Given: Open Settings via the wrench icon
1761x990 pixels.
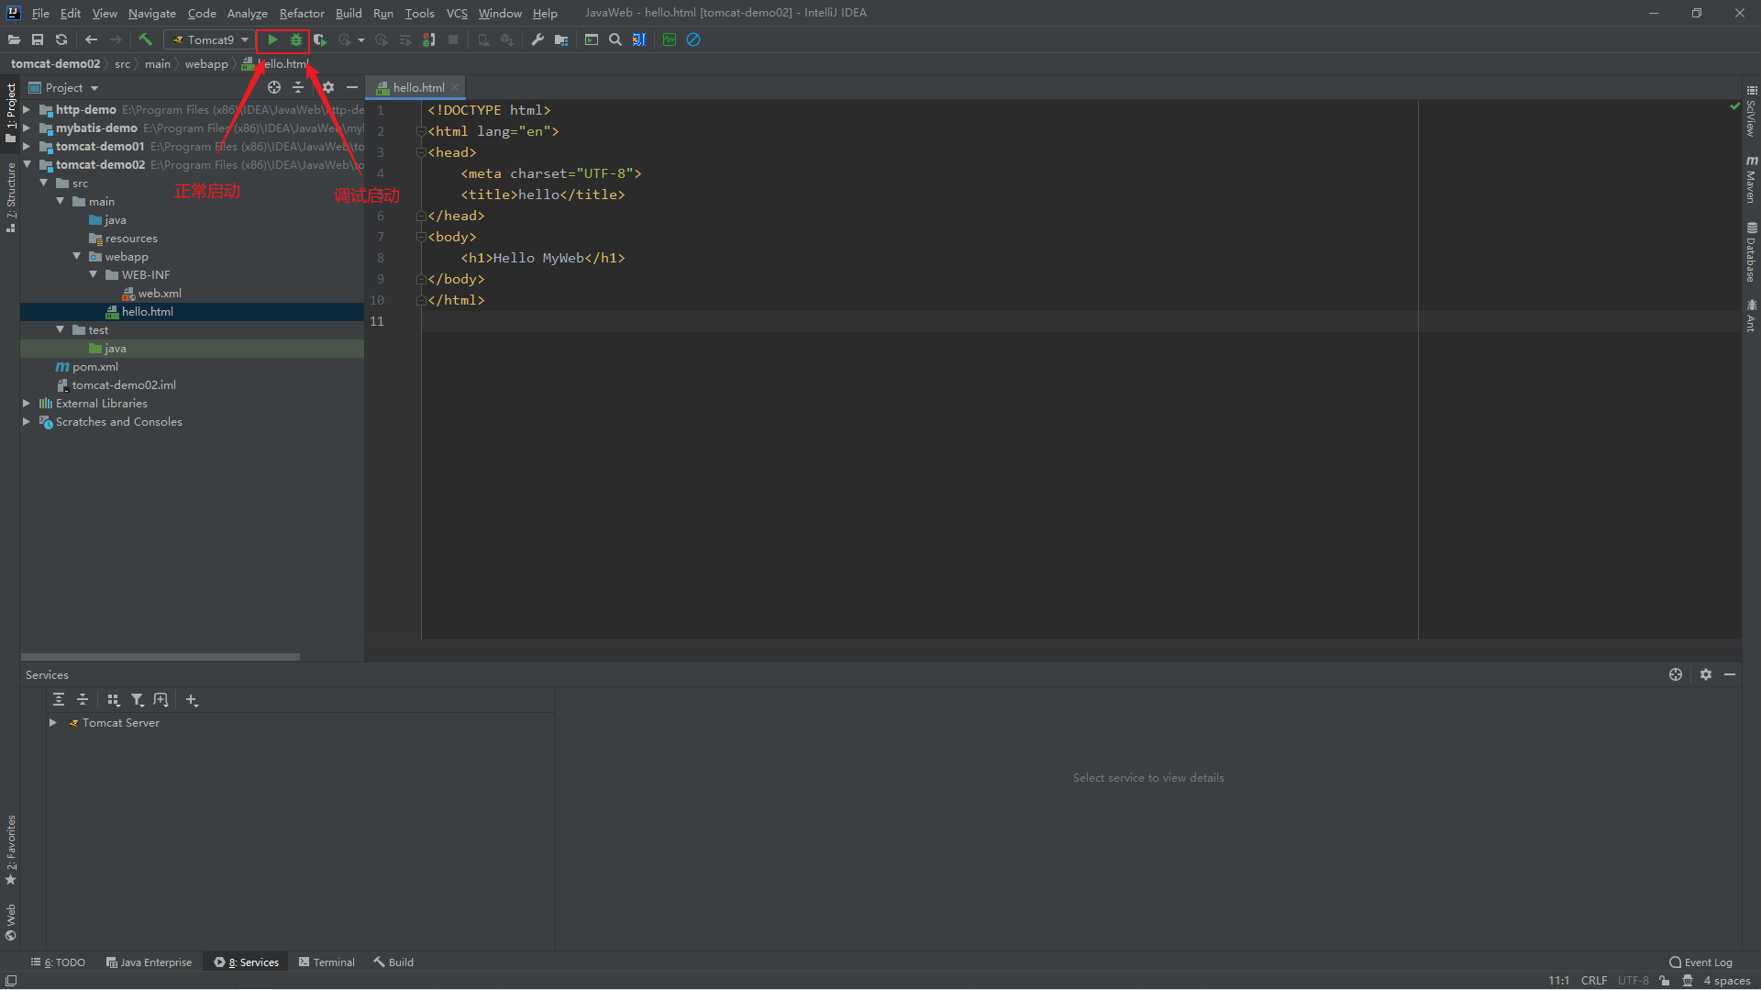Looking at the screenshot, I should [x=537, y=39].
